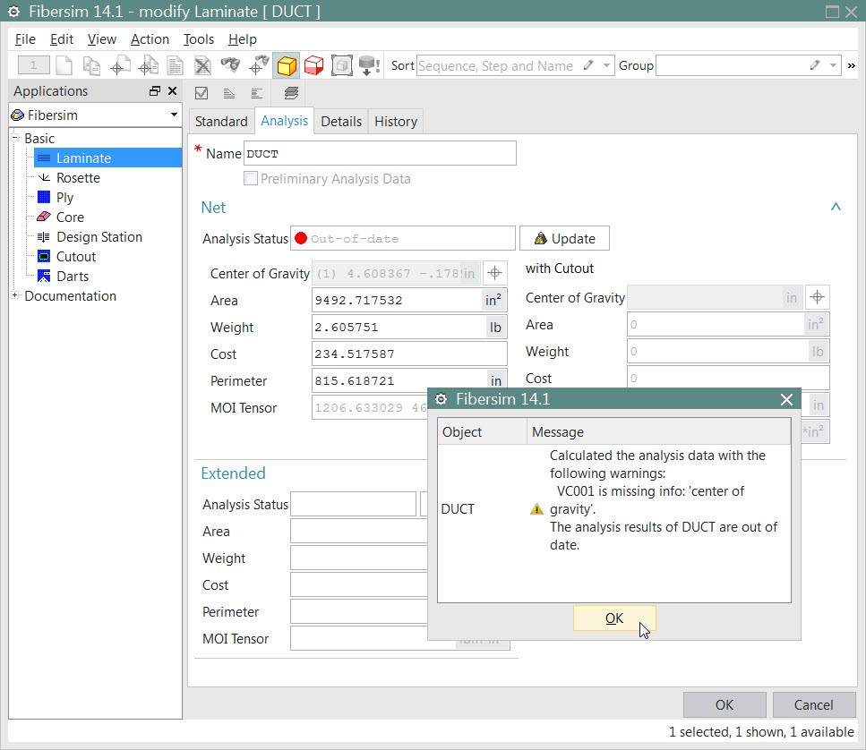The width and height of the screenshot is (866, 750).
Task: Switch to the History tab
Action: pos(395,121)
